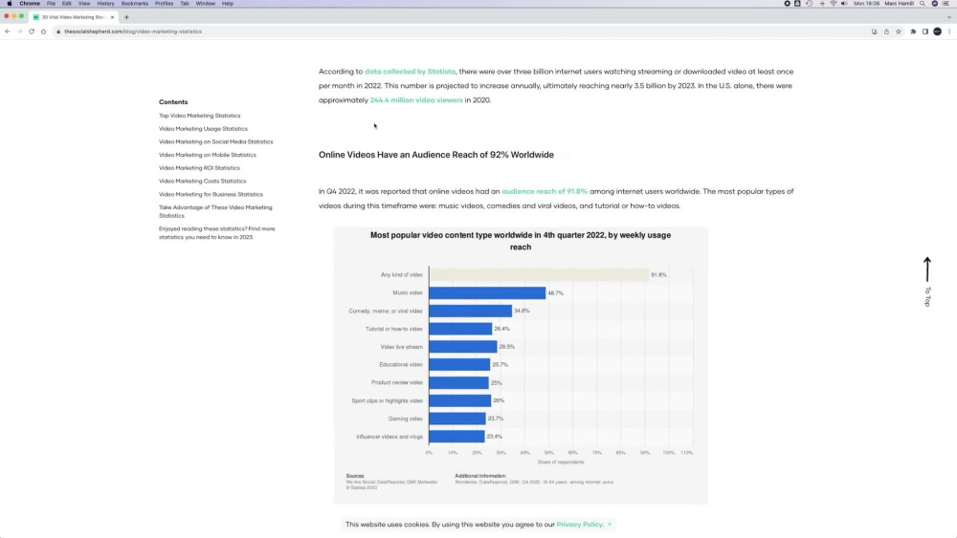This screenshot has width=957, height=538.
Task: Open the History menu
Action: 105,4
